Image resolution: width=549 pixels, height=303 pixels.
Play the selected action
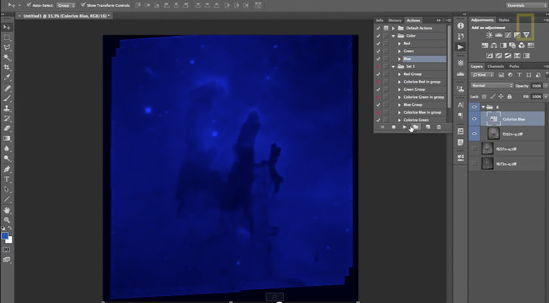click(404, 127)
